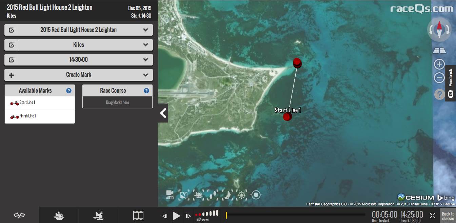The width and height of the screenshot is (456, 223).
Task: Click the compass north indicator
Action: tap(439, 29)
